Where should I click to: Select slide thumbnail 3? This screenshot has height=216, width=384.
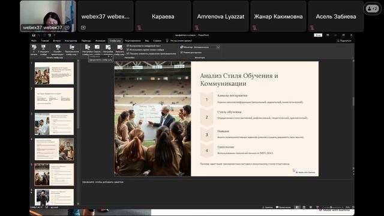click(54, 124)
